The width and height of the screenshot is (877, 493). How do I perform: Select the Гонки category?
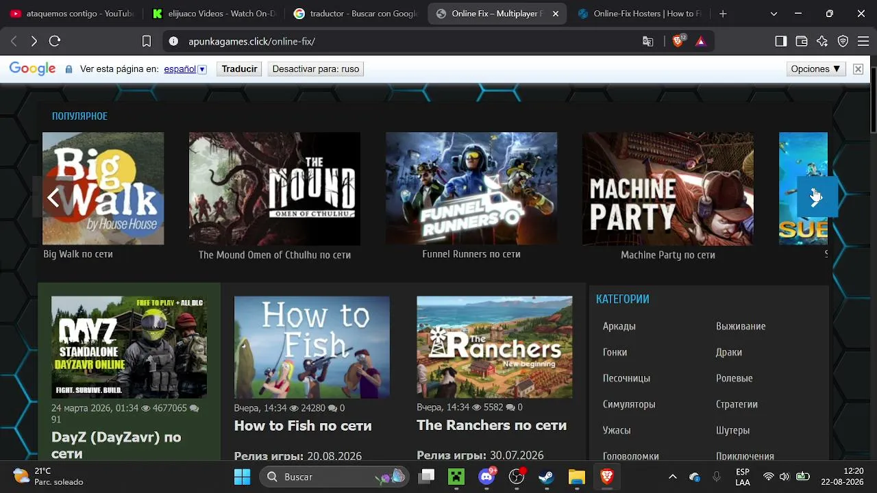click(615, 353)
